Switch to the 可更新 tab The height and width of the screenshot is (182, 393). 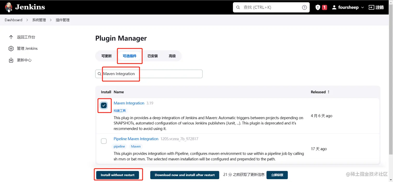107,56
